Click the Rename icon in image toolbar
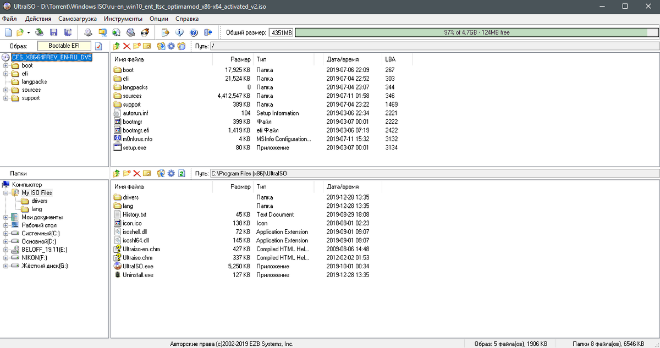The image size is (660, 348). pos(146,46)
